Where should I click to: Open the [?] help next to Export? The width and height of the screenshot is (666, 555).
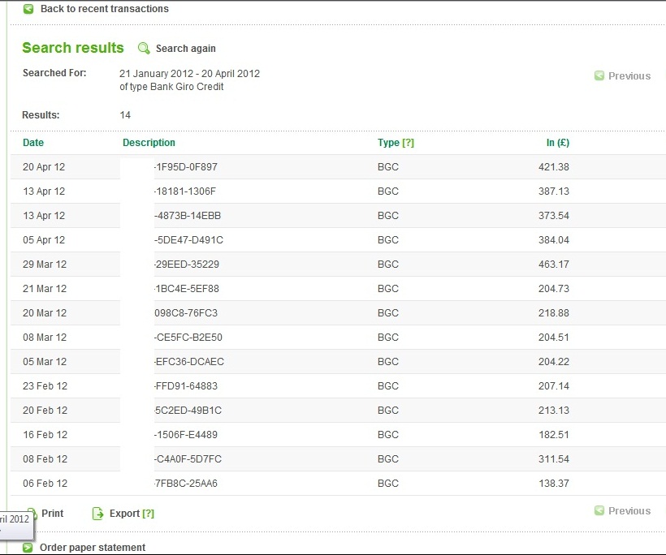point(148,514)
